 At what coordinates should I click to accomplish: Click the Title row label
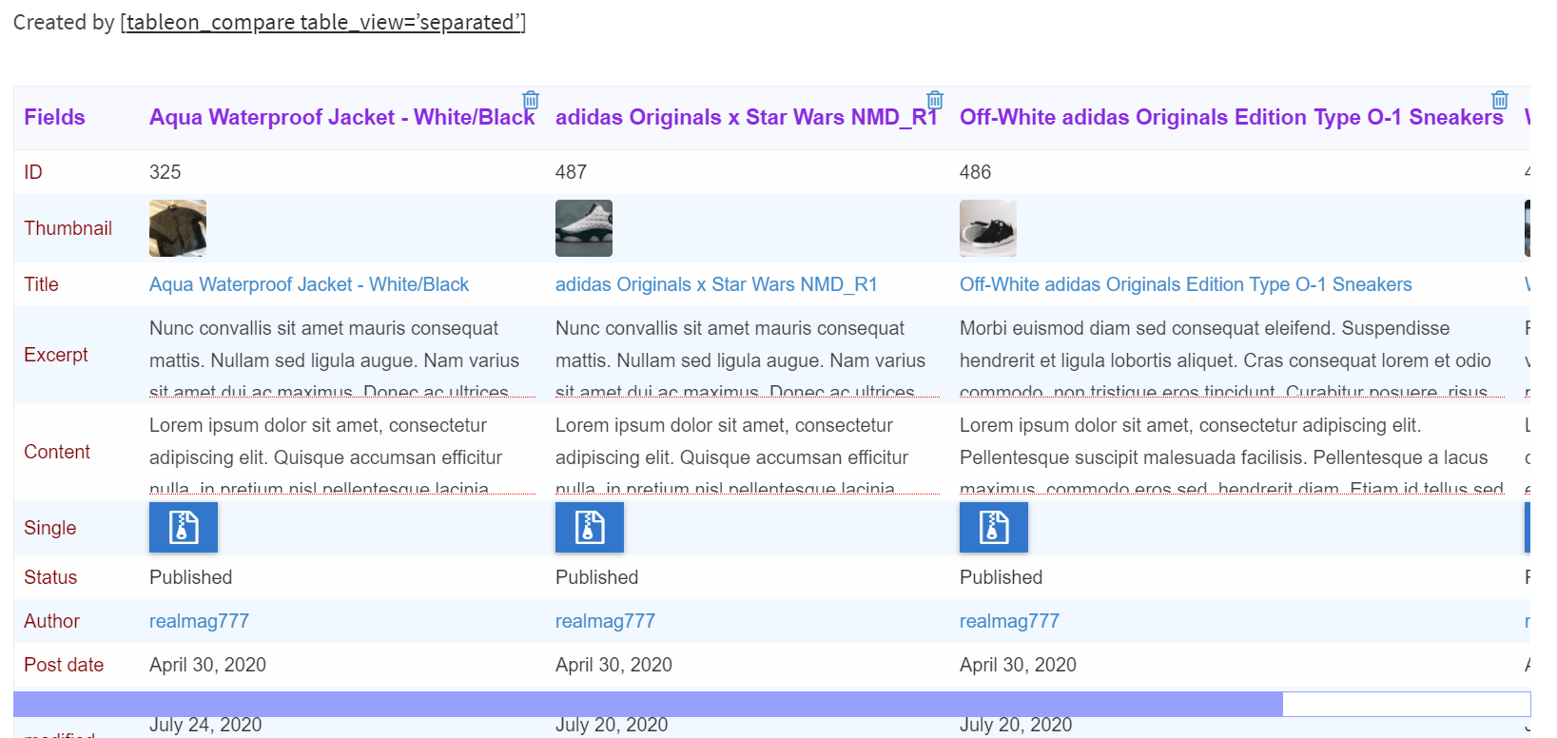click(x=41, y=284)
